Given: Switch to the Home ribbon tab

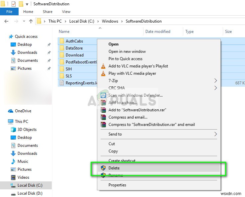Looking at the screenshot, I should point(28,12).
